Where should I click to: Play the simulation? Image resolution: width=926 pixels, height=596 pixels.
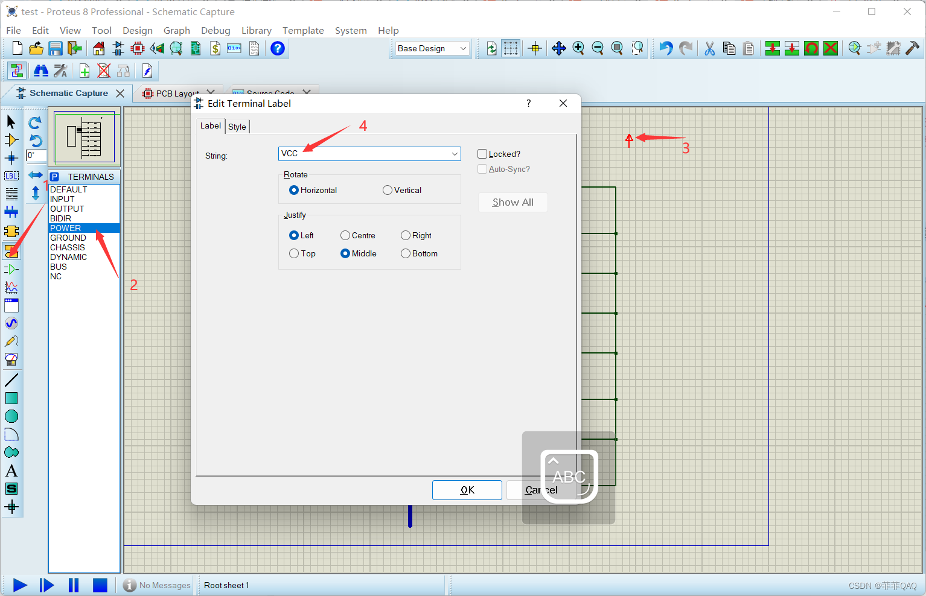tap(20, 585)
